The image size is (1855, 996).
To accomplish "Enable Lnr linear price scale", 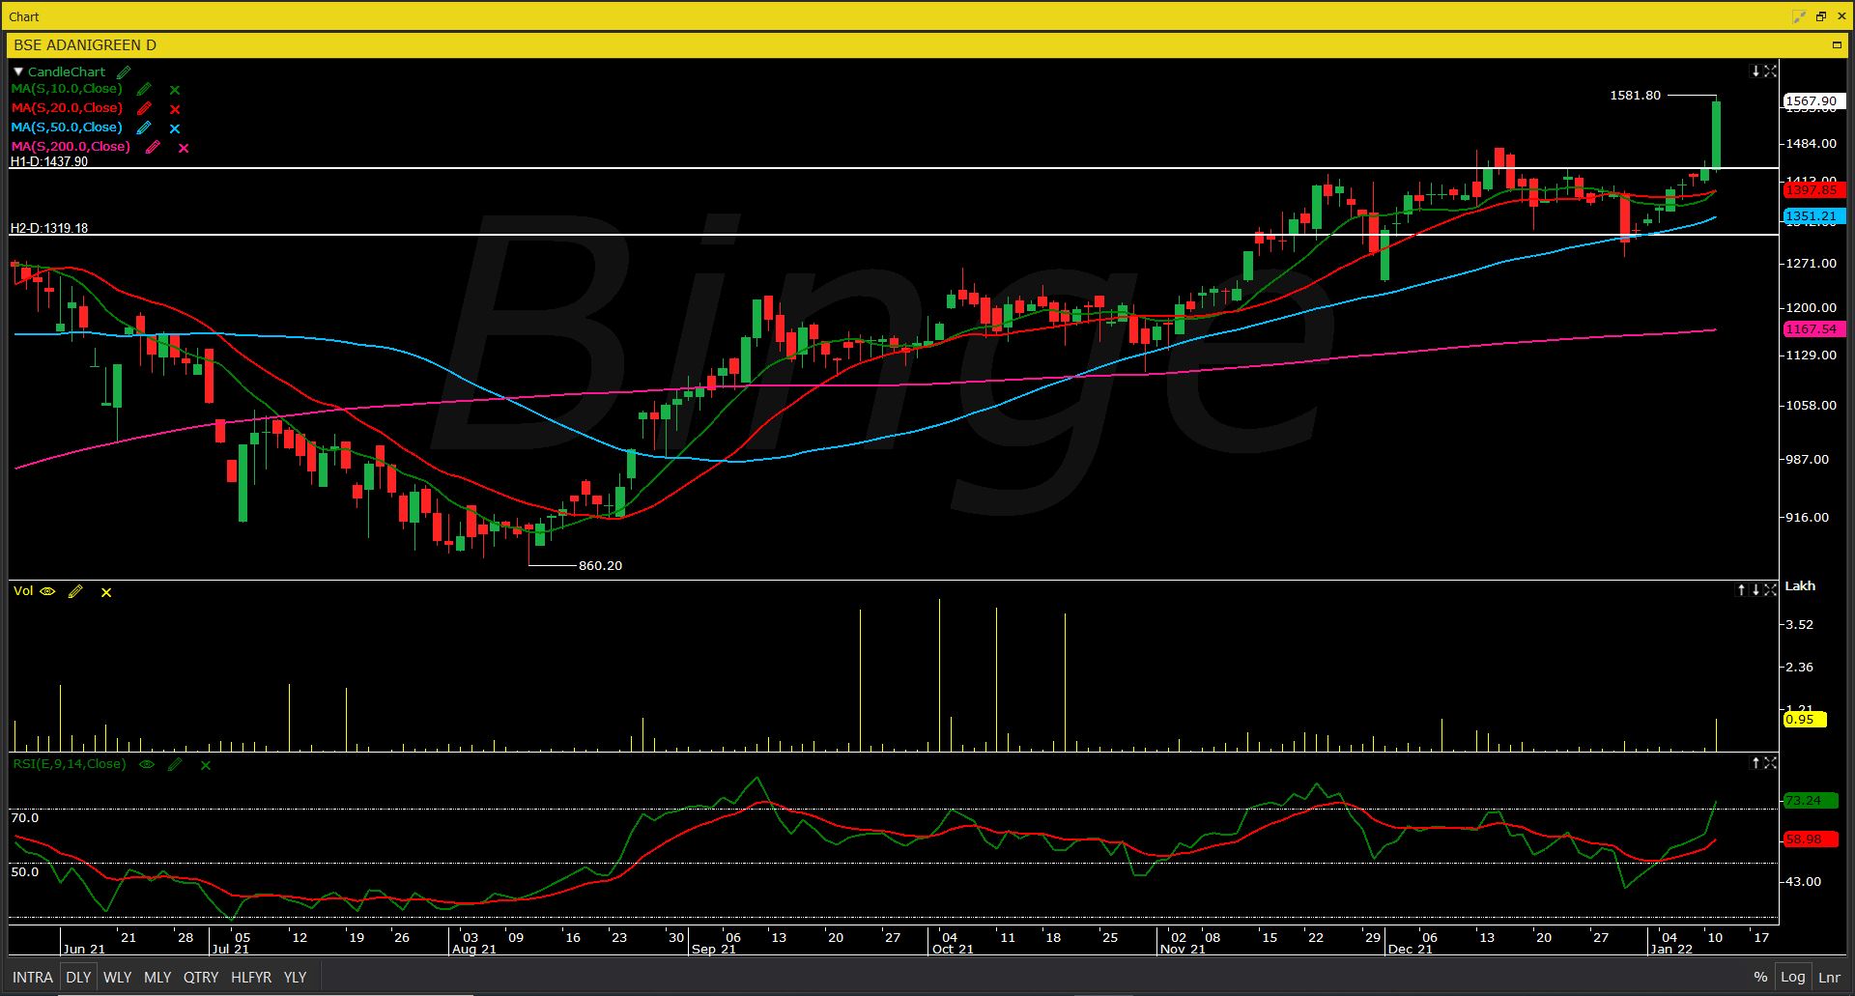I will (1829, 977).
